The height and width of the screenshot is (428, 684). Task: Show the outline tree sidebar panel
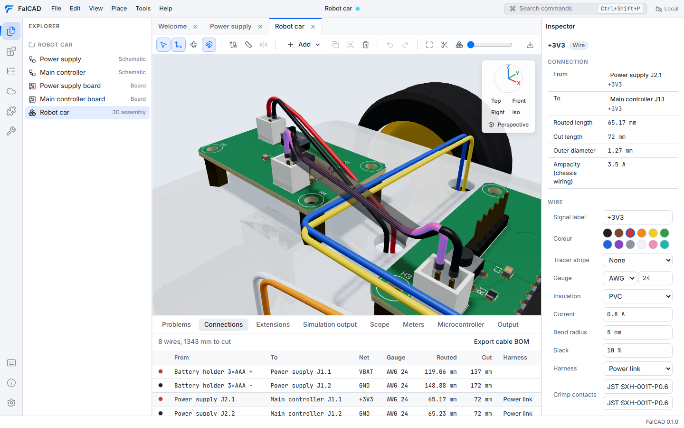point(11,71)
